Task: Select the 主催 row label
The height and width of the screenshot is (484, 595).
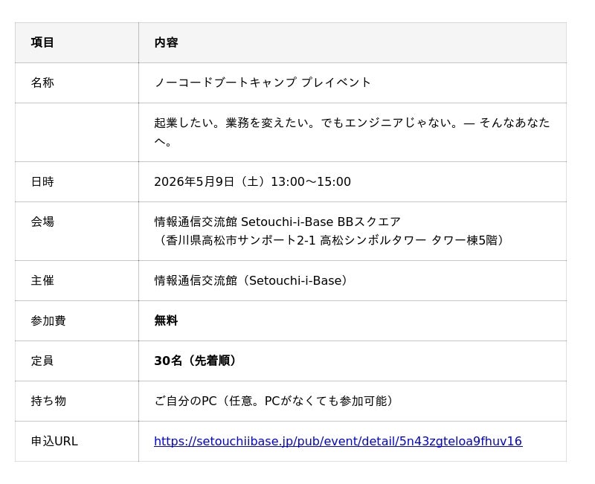Action: [42, 281]
